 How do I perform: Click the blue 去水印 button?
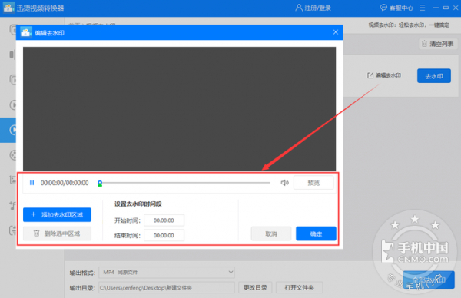[x=434, y=76]
